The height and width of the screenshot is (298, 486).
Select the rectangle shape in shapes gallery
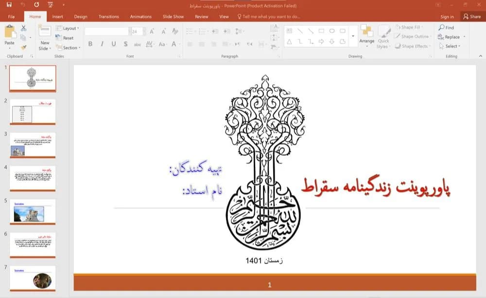tap(321, 31)
